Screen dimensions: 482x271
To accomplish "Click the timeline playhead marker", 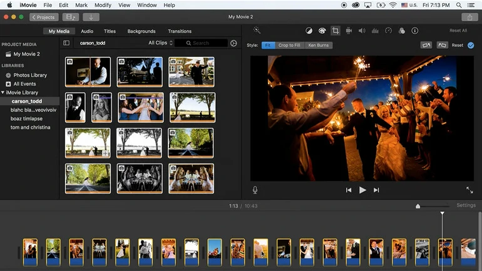I will pos(442,213).
